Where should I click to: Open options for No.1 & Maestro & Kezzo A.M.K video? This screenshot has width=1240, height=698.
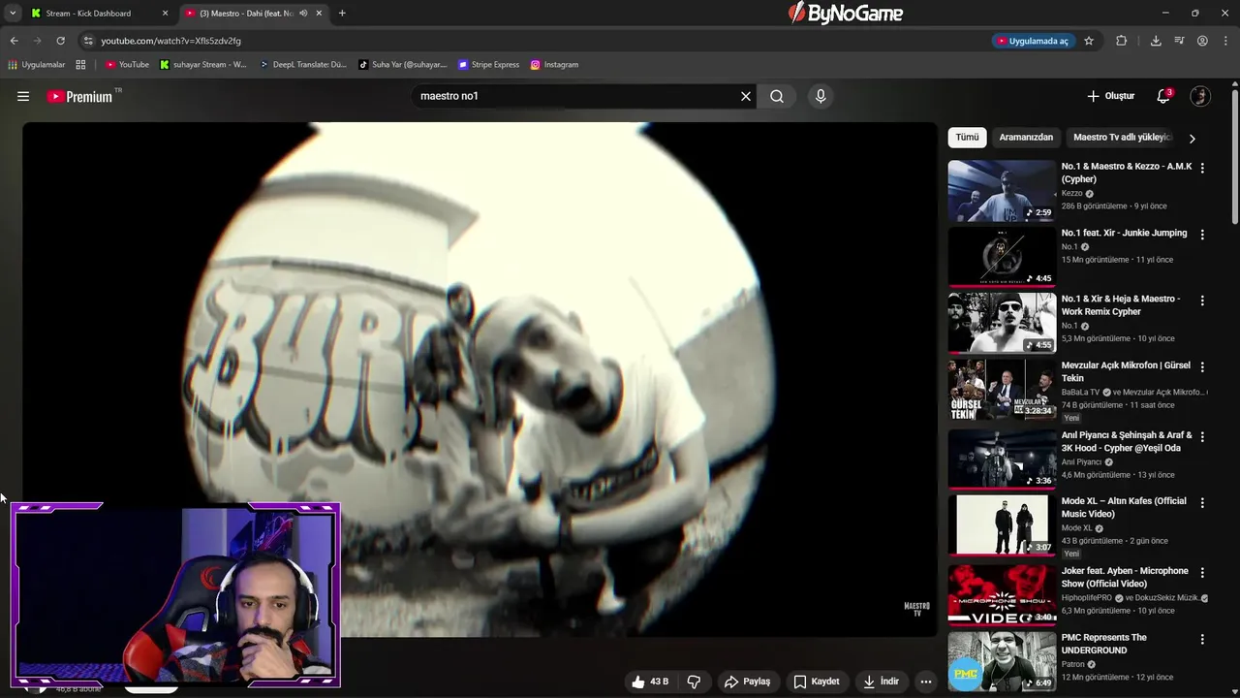pos(1202,168)
